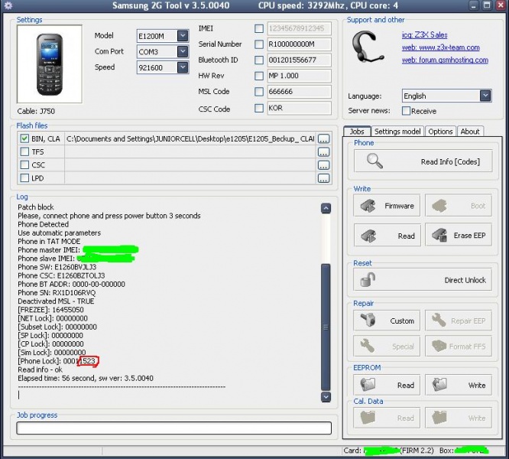The image size is (509, 459).
Task: Click the HW Rev field MP 1.000
Action: click(x=299, y=76)
